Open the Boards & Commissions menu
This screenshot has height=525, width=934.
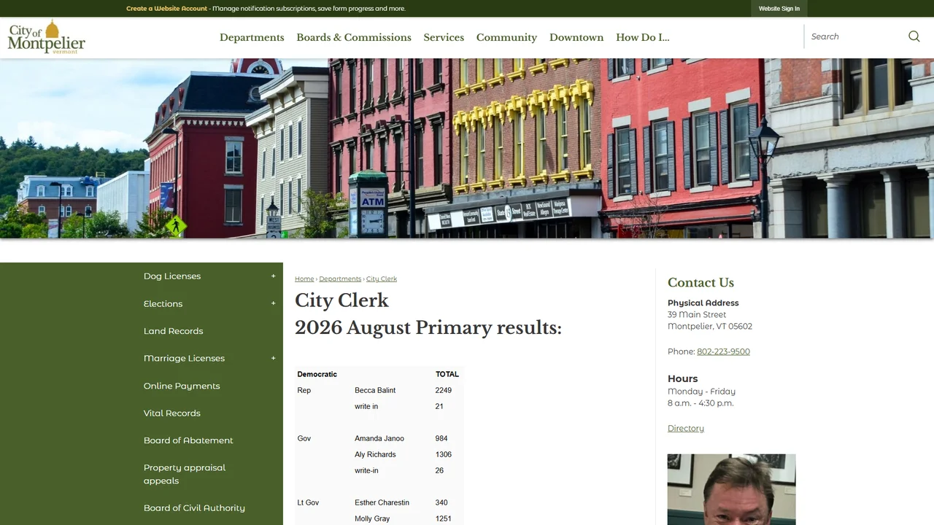[354, 37]
